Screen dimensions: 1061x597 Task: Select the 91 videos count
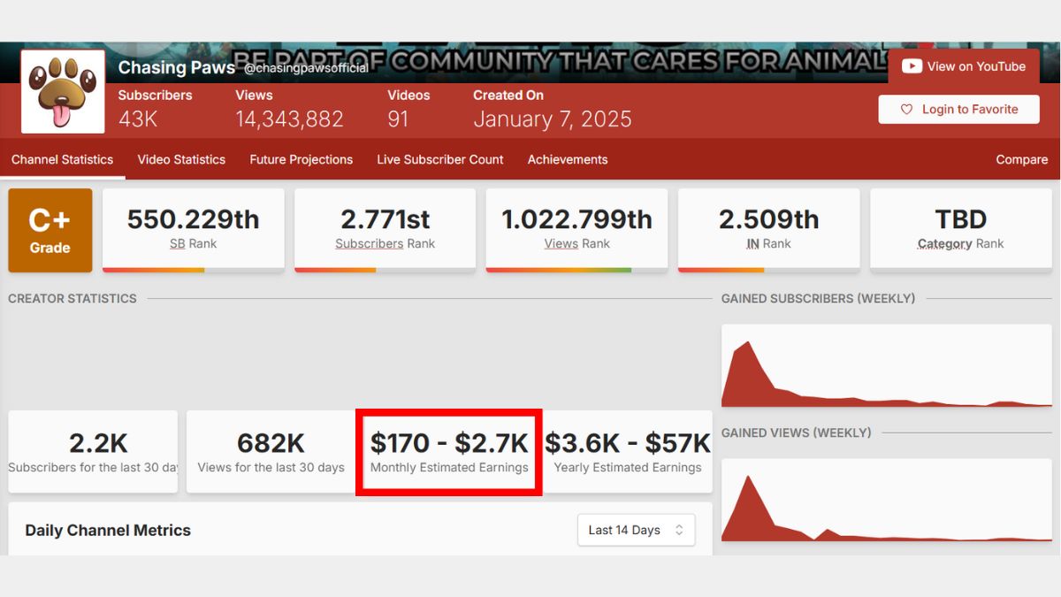(x=398, y=119)
